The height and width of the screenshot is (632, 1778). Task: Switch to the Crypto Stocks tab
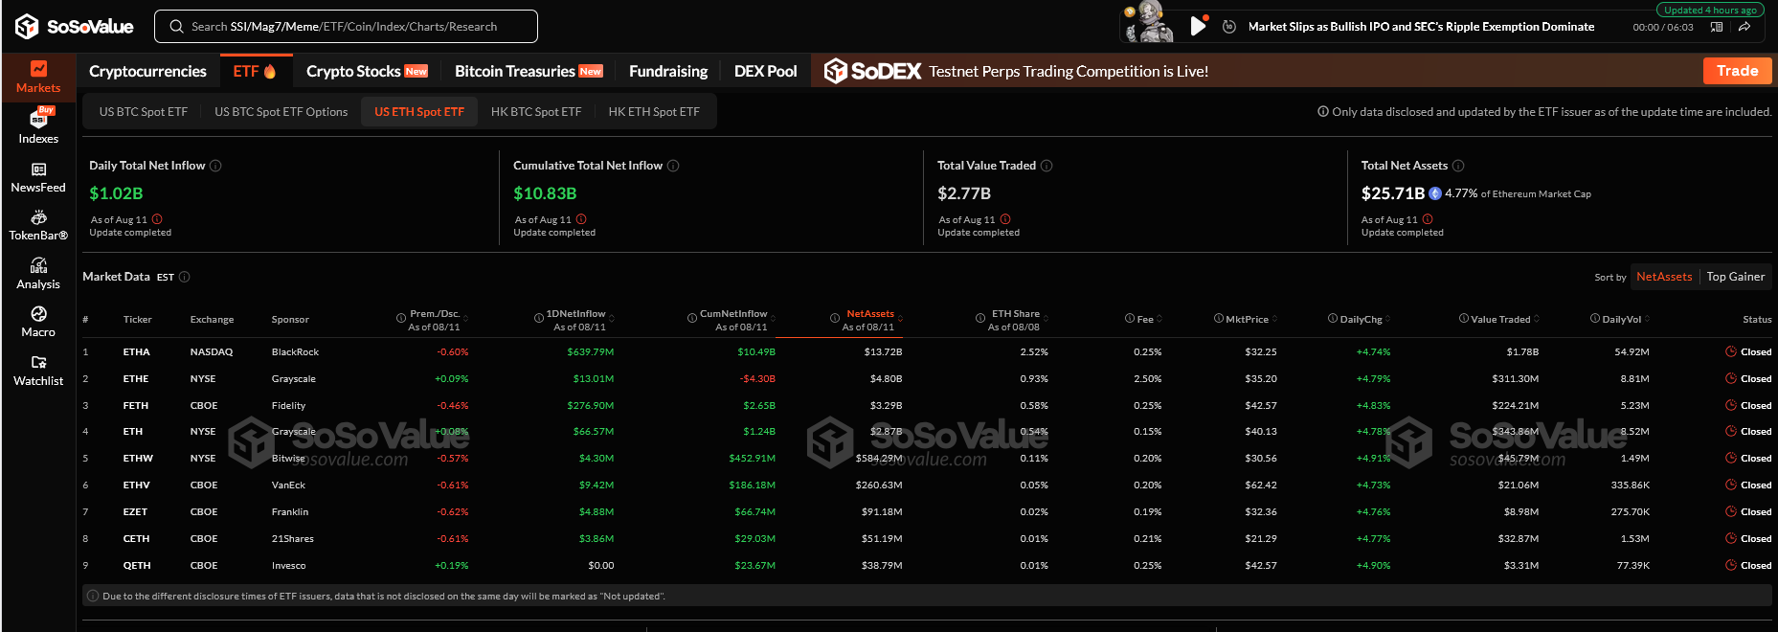click(367, 71)
